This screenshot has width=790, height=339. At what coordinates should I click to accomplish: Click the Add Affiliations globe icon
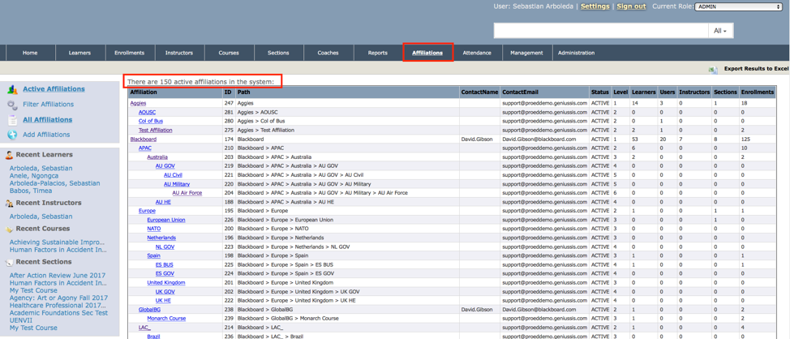pyautogui.click(x=12, y=135)
